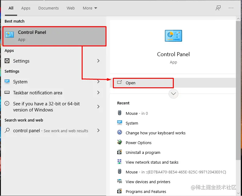The height and width of the screenshot is (196, 242).
Task: Switch to the Web tab
Action: click(71, 8)
